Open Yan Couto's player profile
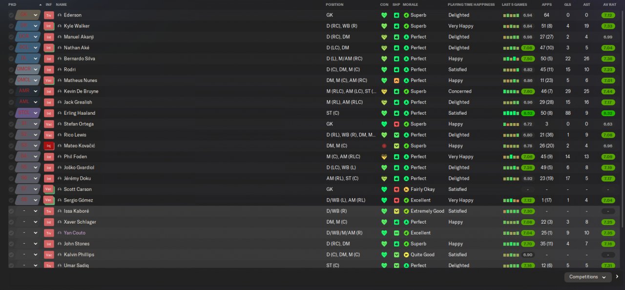 click(x=75, y=233)
